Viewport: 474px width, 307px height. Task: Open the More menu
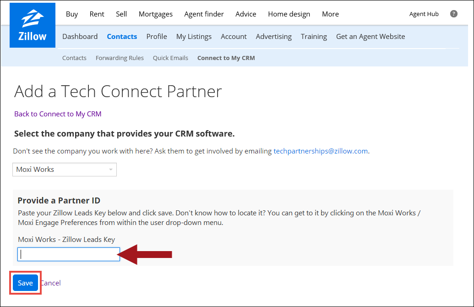pyautogui.click(x=330, y=14)
